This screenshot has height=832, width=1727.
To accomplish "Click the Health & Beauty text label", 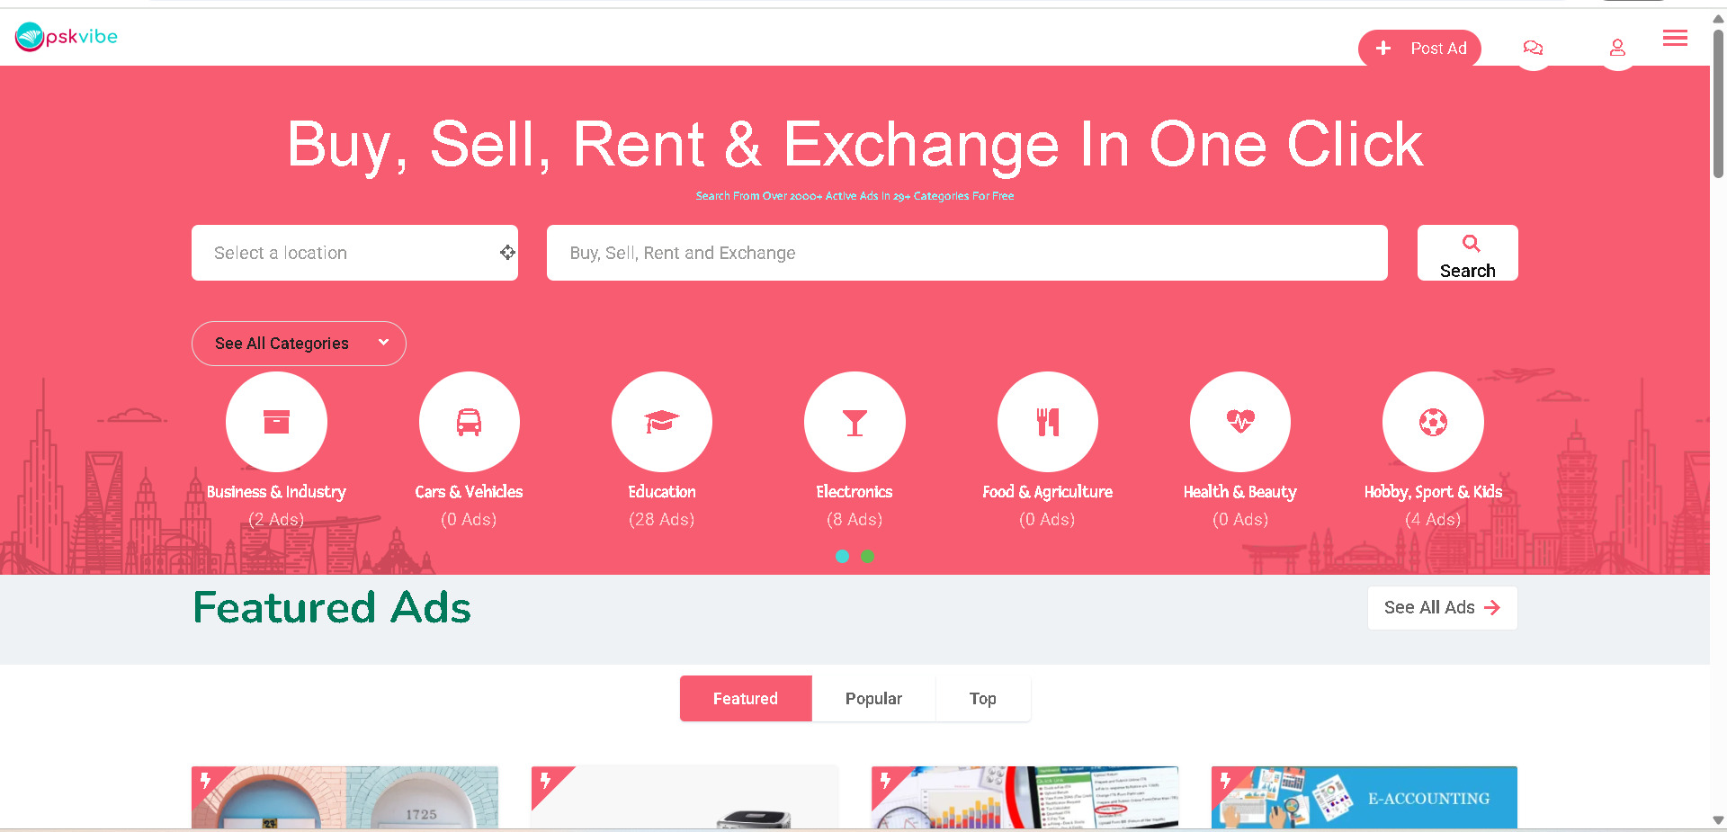I will click(1240, 492).
